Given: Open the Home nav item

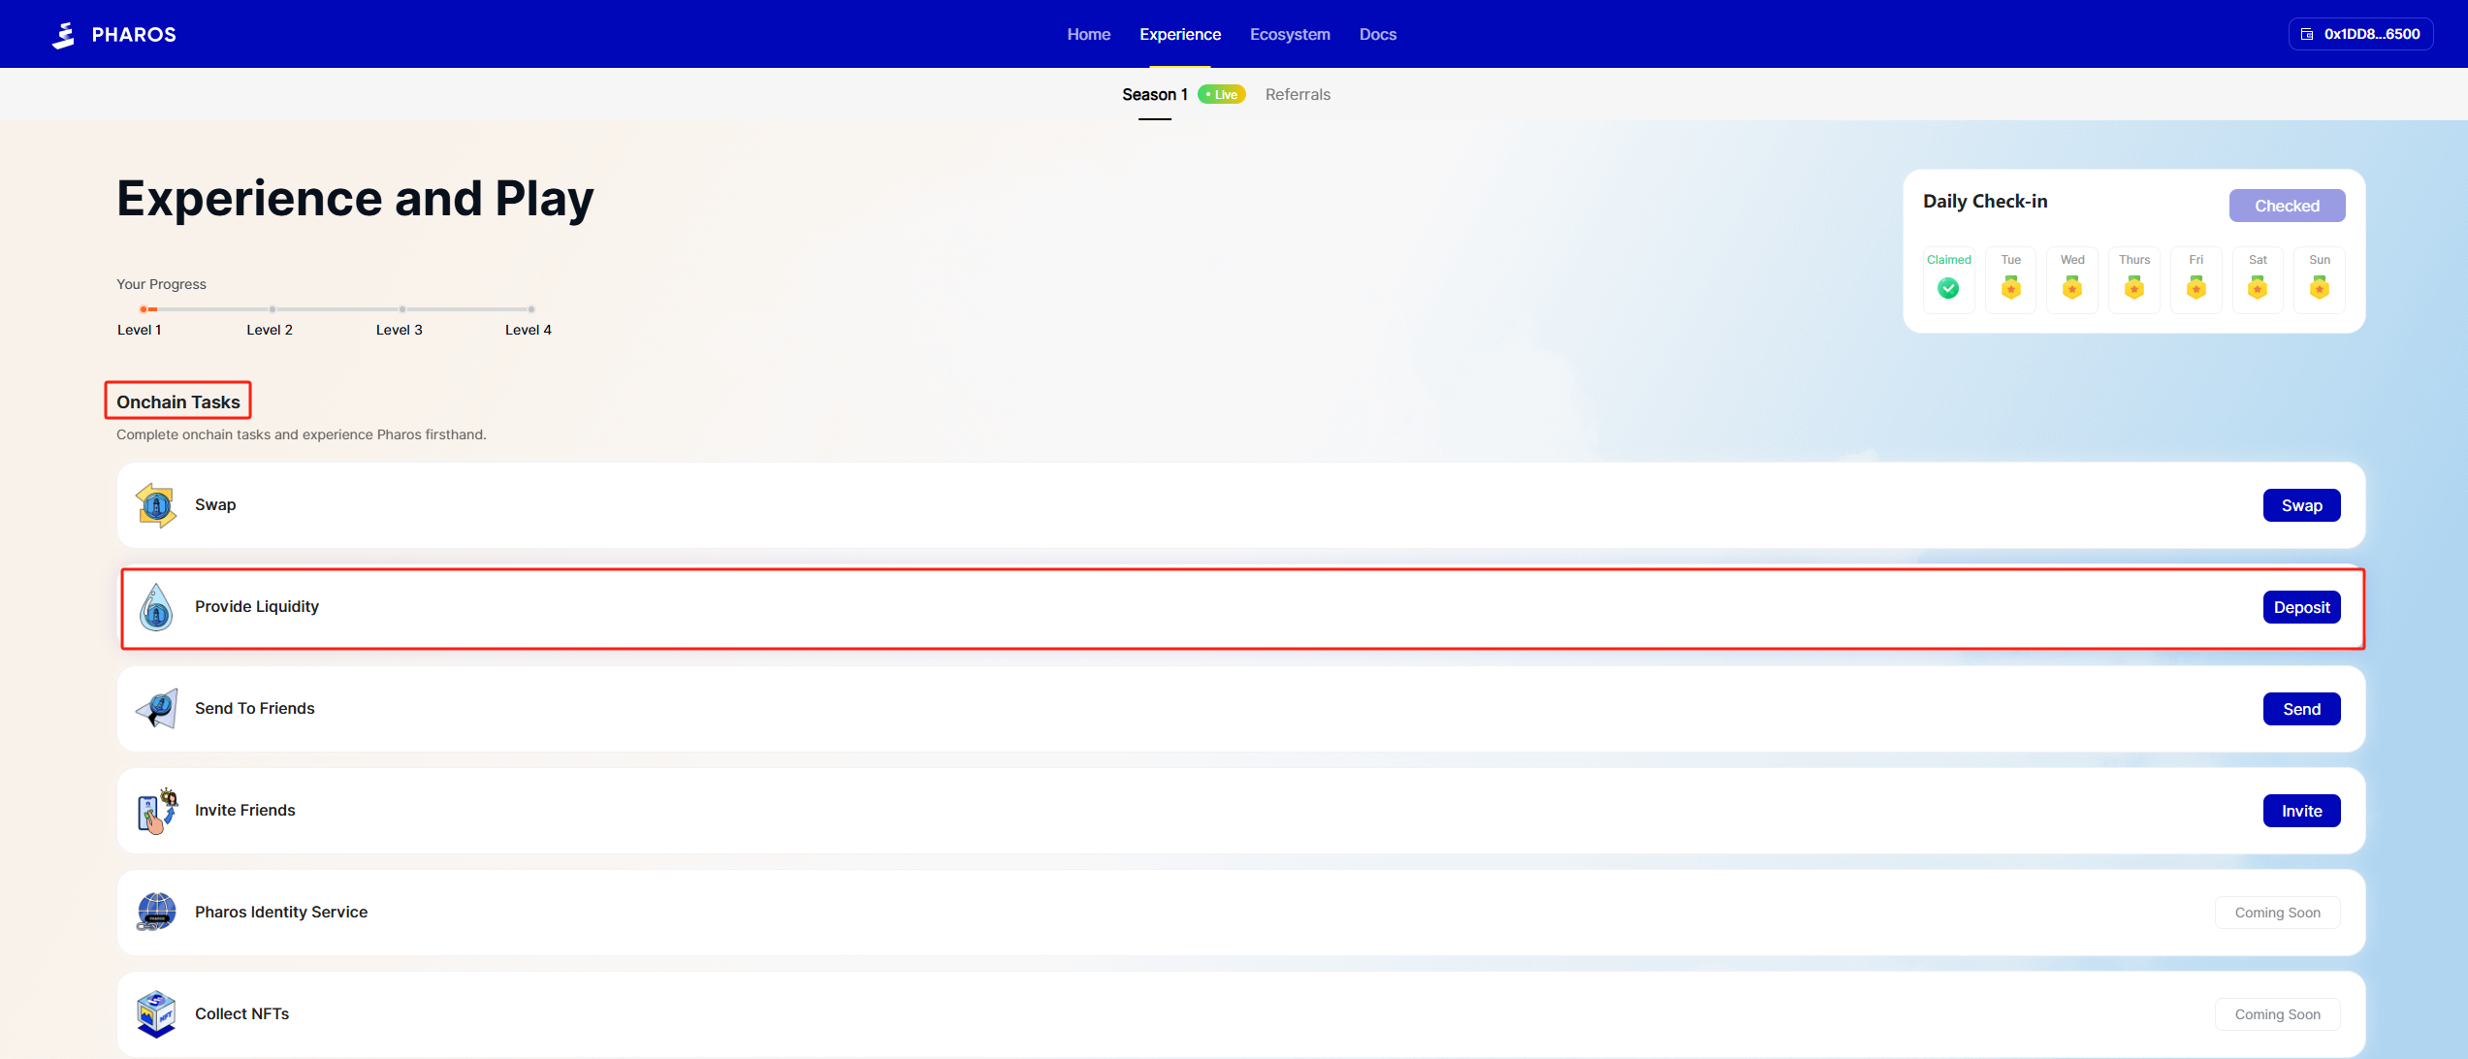Looking at the screenshot, I should point(1089,34).
